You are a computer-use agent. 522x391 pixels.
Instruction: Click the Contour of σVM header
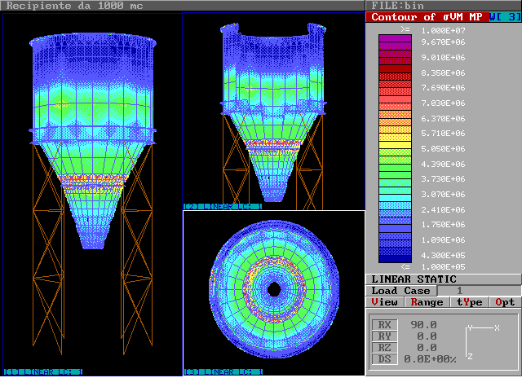(x=427, y=17)
